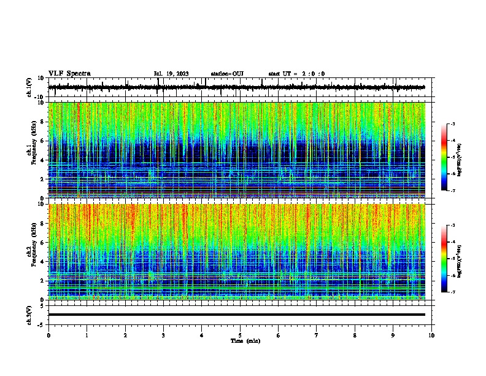The width and height of the screenshot is (486, 376).
Task: Click the "start UT = 2 : 0 : 0" text
Action: [x=296, y=74]
